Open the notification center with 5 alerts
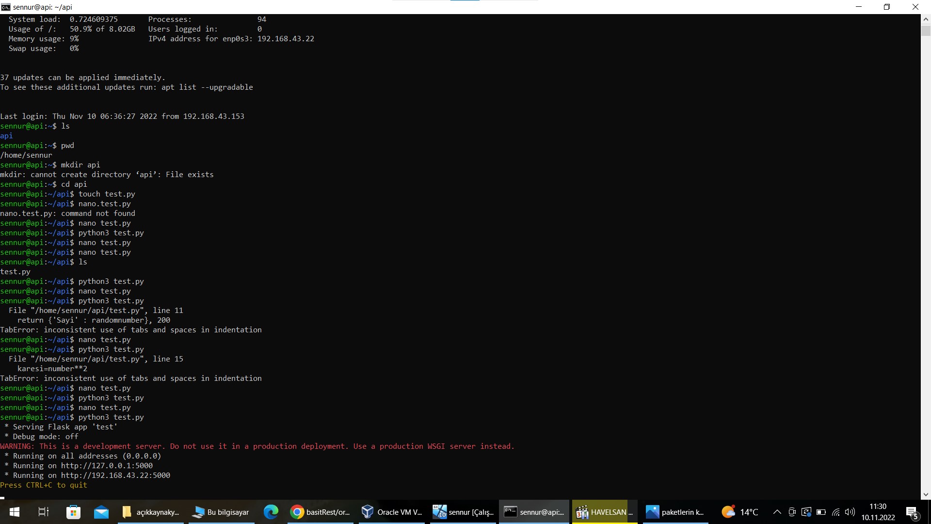 pyautogui.click(x=912, y=512)
